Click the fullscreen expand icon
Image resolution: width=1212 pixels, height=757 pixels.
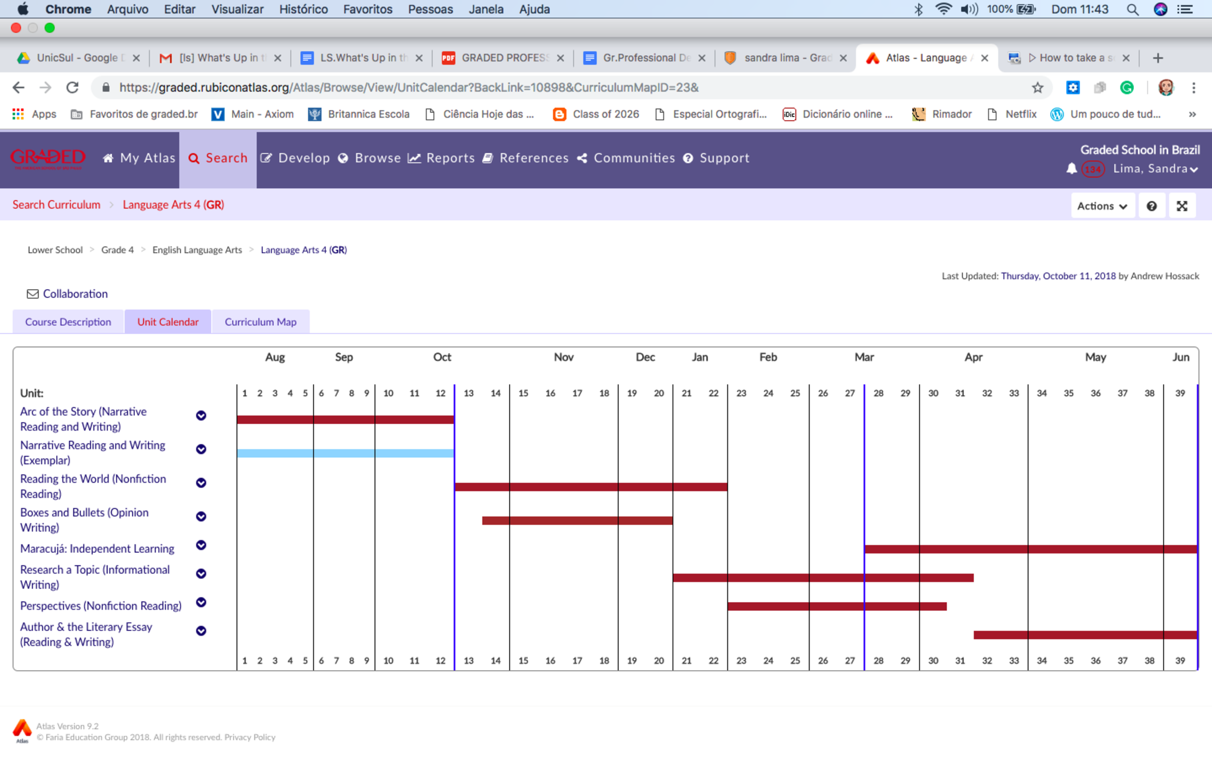tap(1182, 206)
